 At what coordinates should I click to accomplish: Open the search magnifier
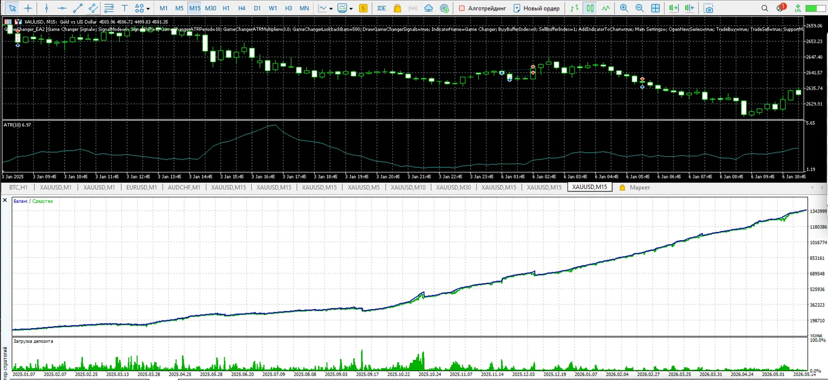764,8
